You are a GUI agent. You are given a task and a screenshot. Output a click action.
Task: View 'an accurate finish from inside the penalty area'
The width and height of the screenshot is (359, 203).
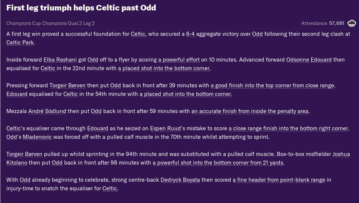coord(250,111)
